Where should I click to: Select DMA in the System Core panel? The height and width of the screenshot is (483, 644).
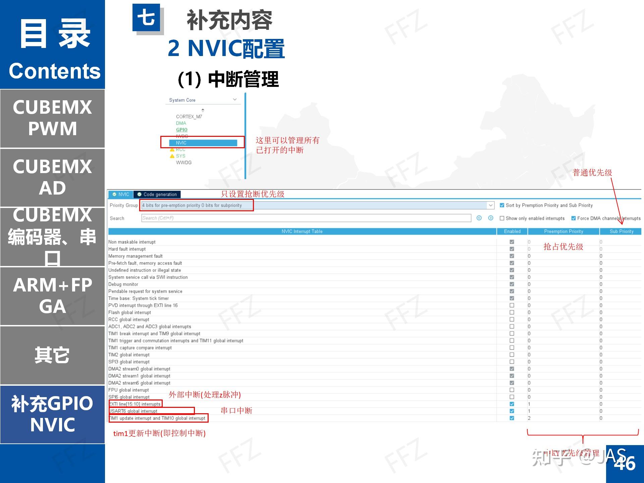point(181,123)
